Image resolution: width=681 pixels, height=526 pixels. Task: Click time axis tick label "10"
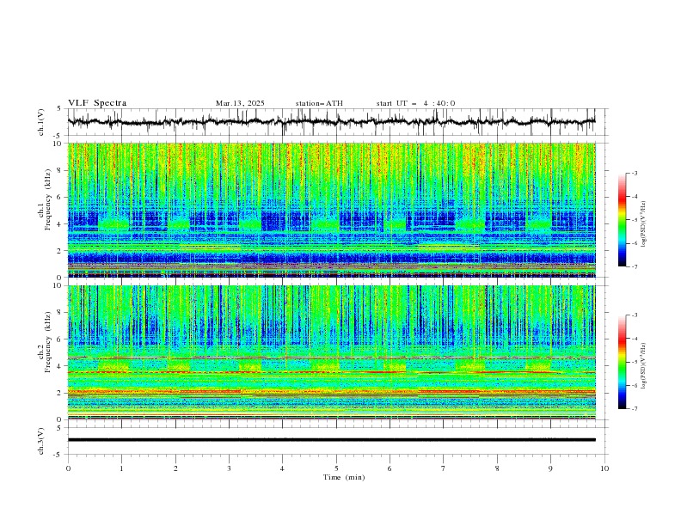[604, 468]
